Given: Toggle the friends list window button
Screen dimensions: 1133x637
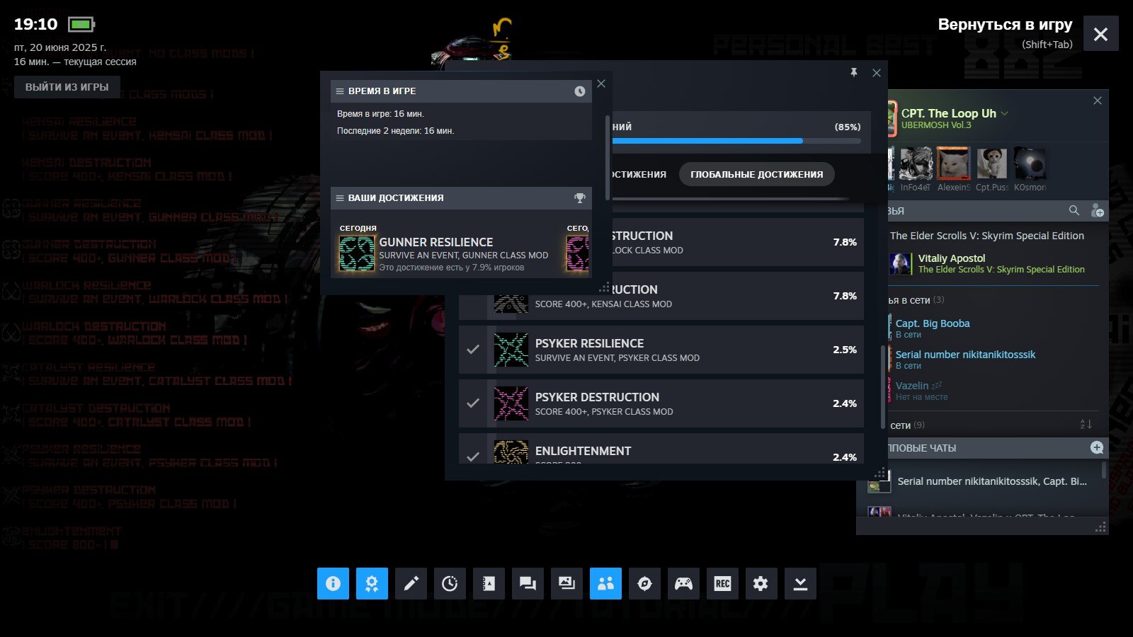Looking at the screenshot, I should [605, 583].
